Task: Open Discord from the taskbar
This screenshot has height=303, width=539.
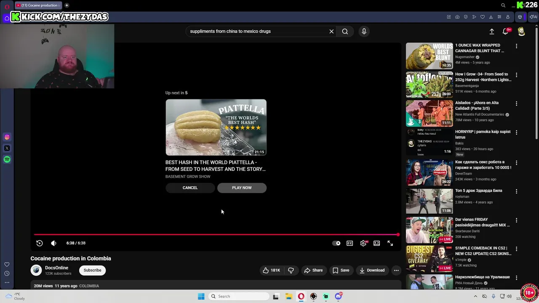Action: (x=339, y=296)
